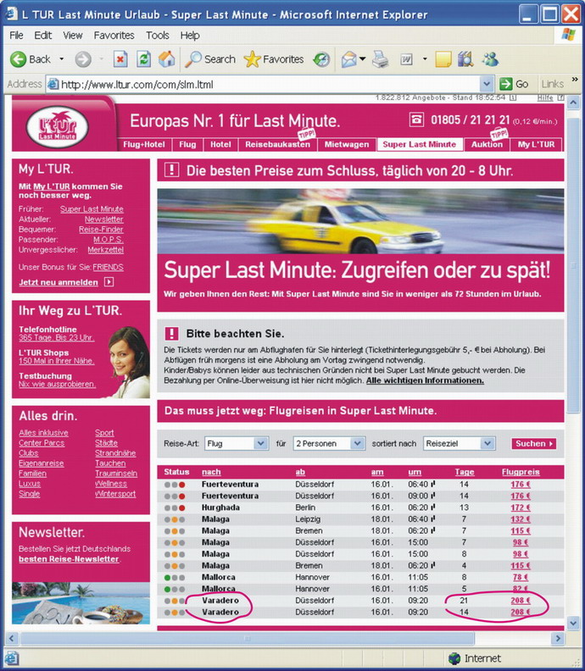Switch to the Auktion tab
This screenshot has height=671, width=585.
(x=487, y=145)
